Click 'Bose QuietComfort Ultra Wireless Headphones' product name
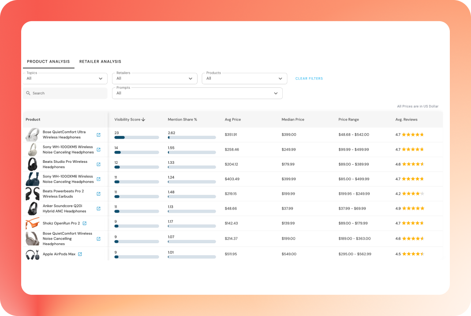The image size is (471, 316). 64,135
